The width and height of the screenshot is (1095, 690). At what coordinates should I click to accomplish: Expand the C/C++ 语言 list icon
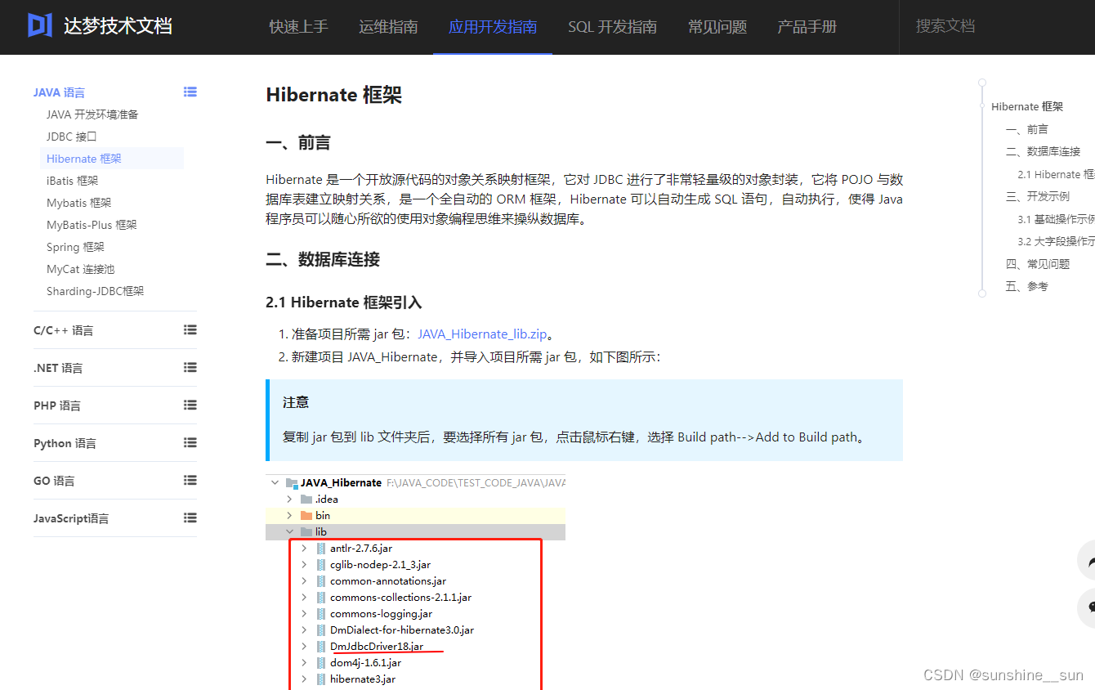[190, 329]
